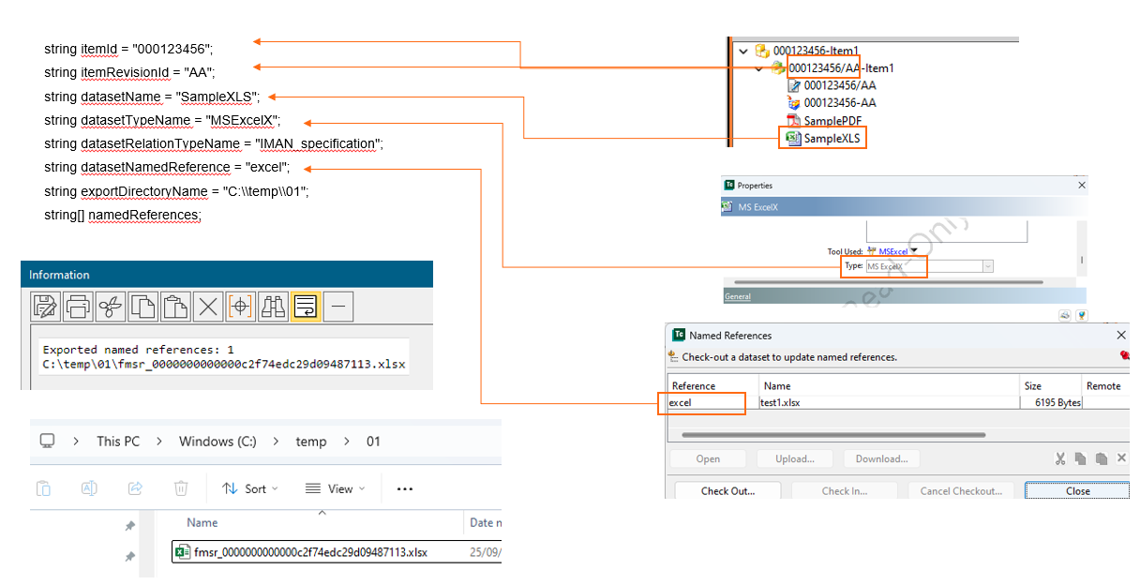
Task: Click the Cut scissors icon in Information toolbar
Action: (111, 307)
